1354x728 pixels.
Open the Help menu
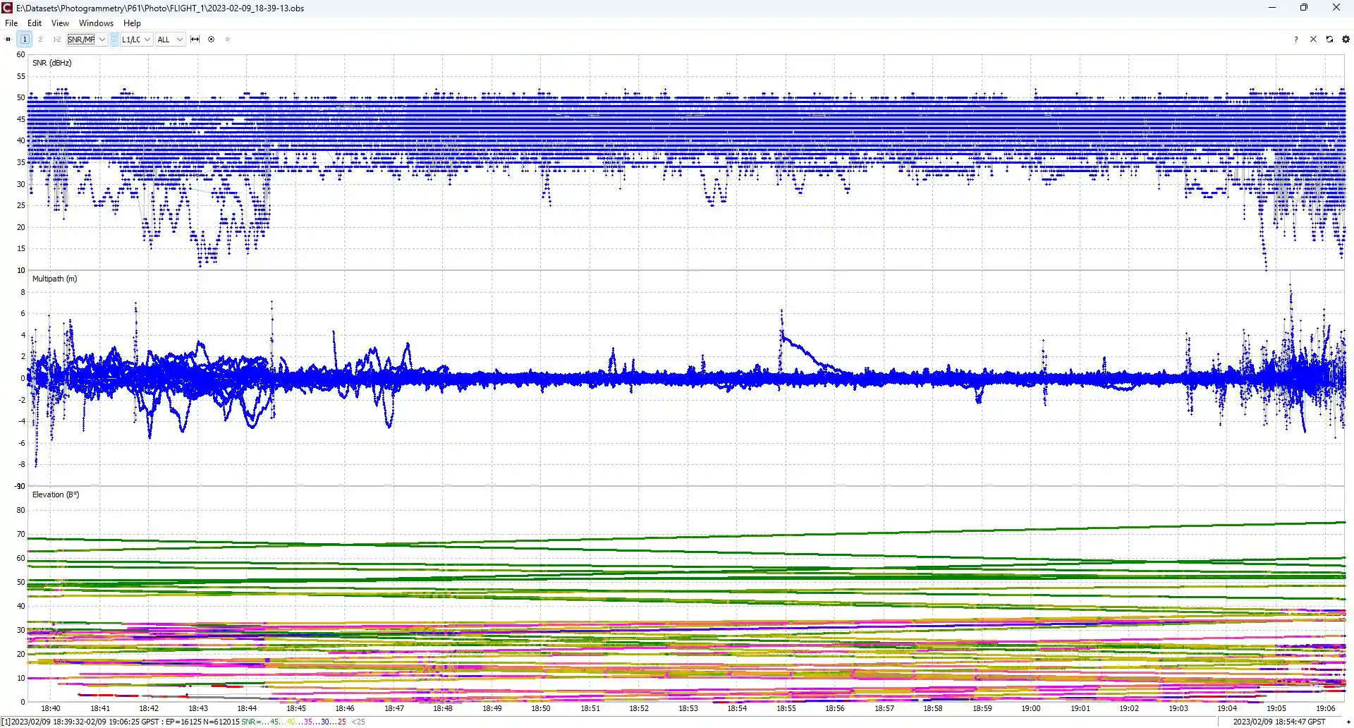click(132, 23)
